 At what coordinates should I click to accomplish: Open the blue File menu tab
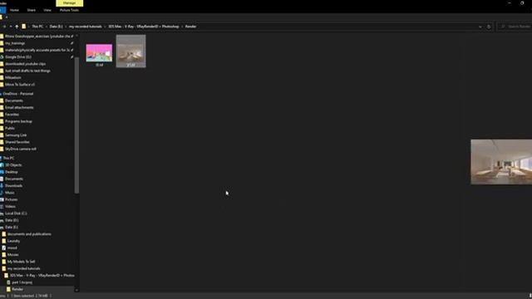(2, 10)
